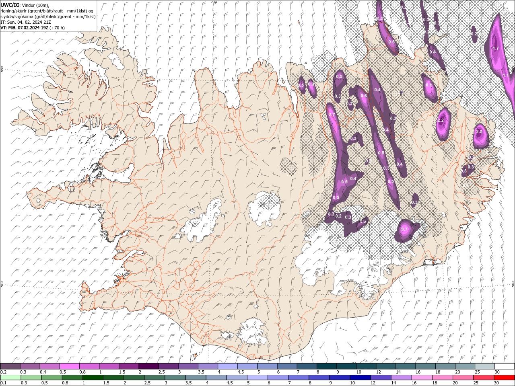Pick the rain scale swatch labeled 14
This screenshot has height=386, width=515.
tap(401, 378)
